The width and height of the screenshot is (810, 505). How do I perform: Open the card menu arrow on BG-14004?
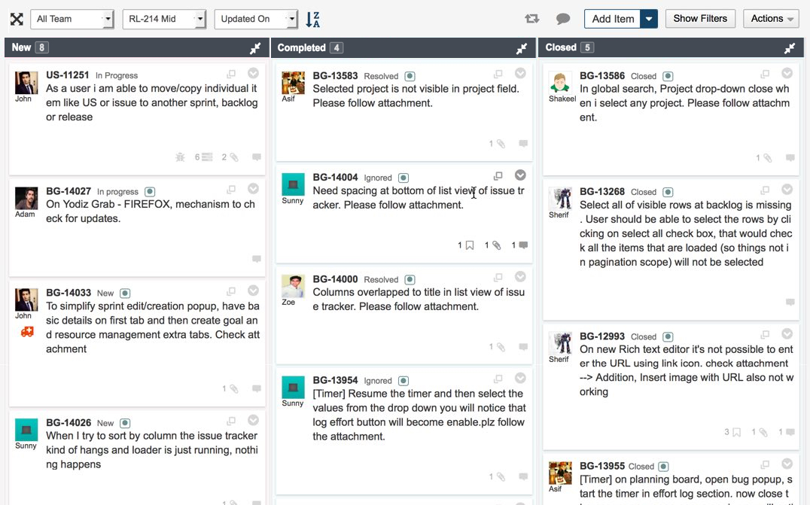[520, 175]
